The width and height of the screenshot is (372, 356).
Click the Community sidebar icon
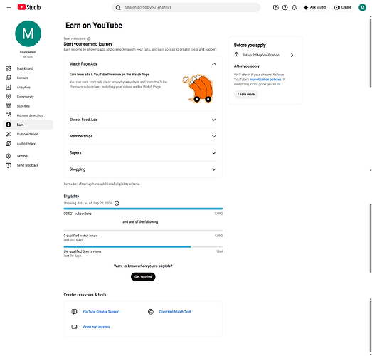click(x=9, y=96)
